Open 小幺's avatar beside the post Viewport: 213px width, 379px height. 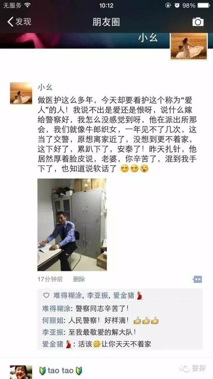pos(21,93)
